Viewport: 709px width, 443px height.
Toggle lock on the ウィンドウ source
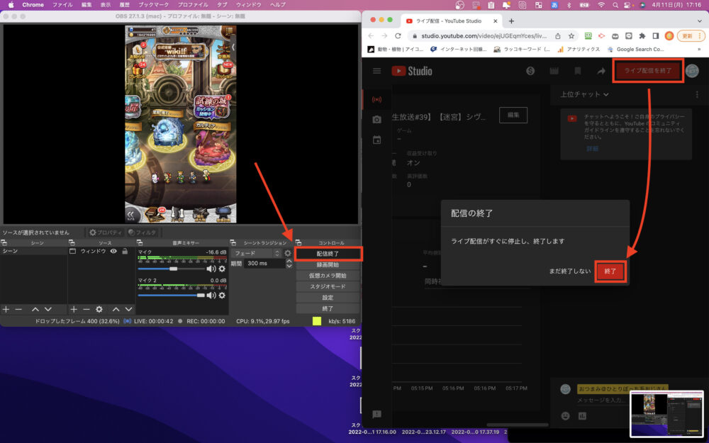tap(125, 252)
